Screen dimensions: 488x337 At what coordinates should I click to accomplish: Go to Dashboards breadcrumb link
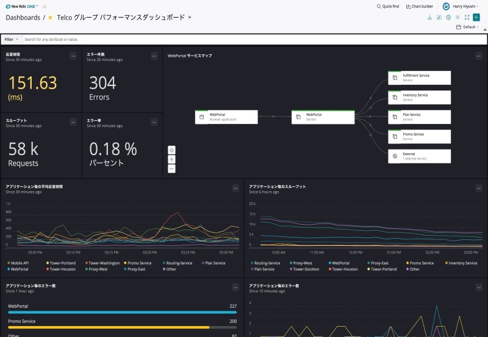tap(23, 18)
